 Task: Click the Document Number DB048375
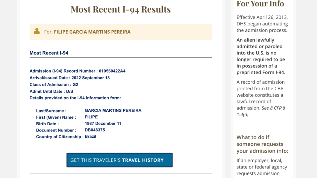tap(95, 130)
